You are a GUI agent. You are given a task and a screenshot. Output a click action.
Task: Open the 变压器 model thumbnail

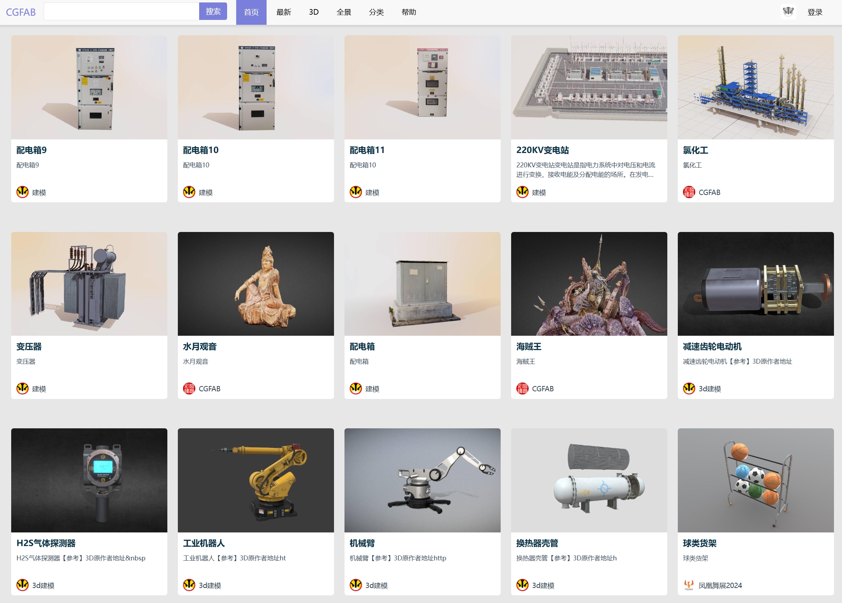pyautogui.click(x=89, y=284)
